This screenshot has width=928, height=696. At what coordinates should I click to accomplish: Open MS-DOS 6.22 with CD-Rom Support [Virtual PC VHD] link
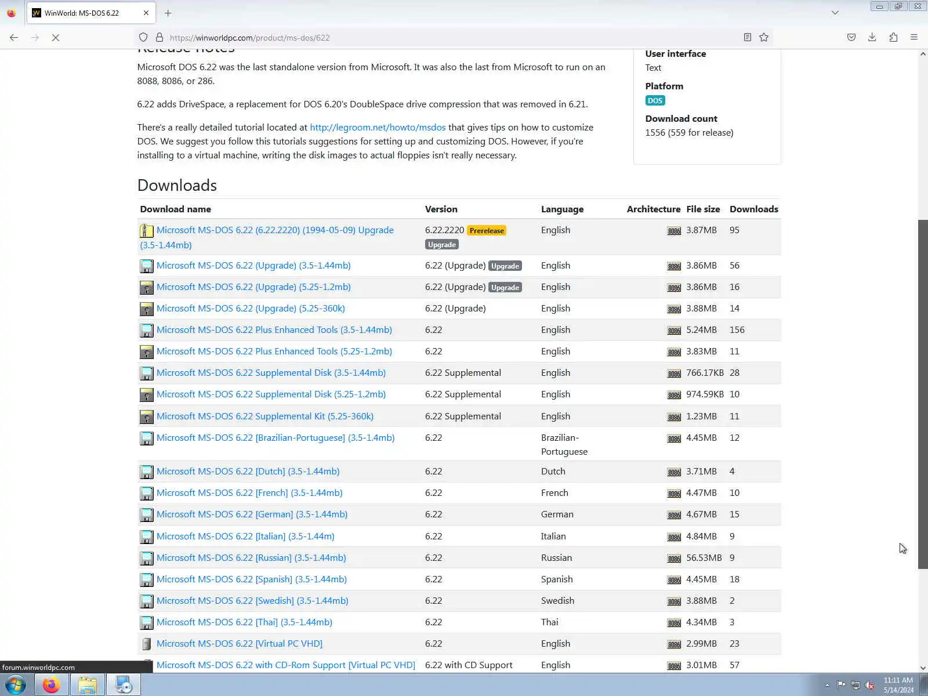click(286, 665)
